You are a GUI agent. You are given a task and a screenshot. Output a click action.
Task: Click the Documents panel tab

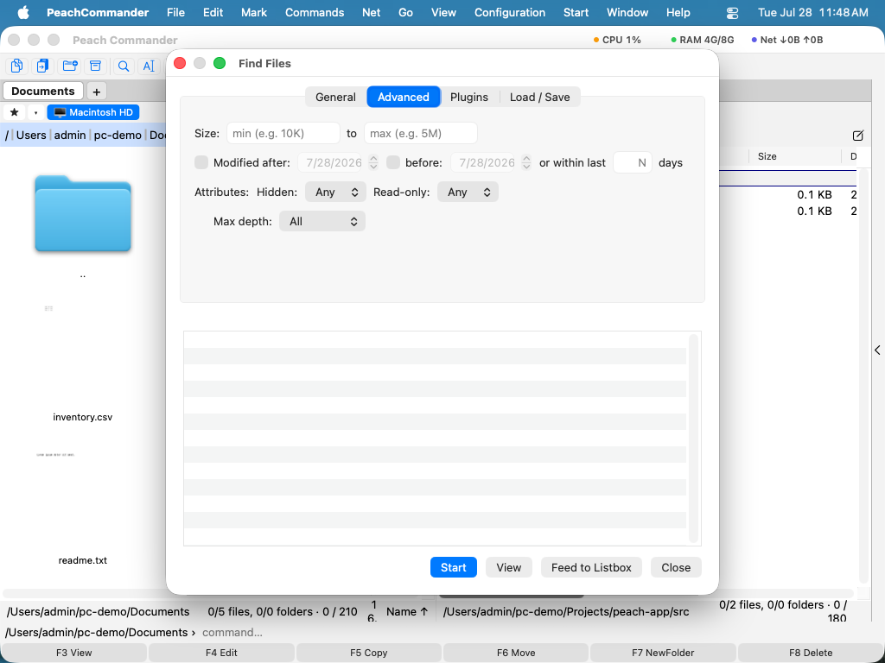coord(43,91)
